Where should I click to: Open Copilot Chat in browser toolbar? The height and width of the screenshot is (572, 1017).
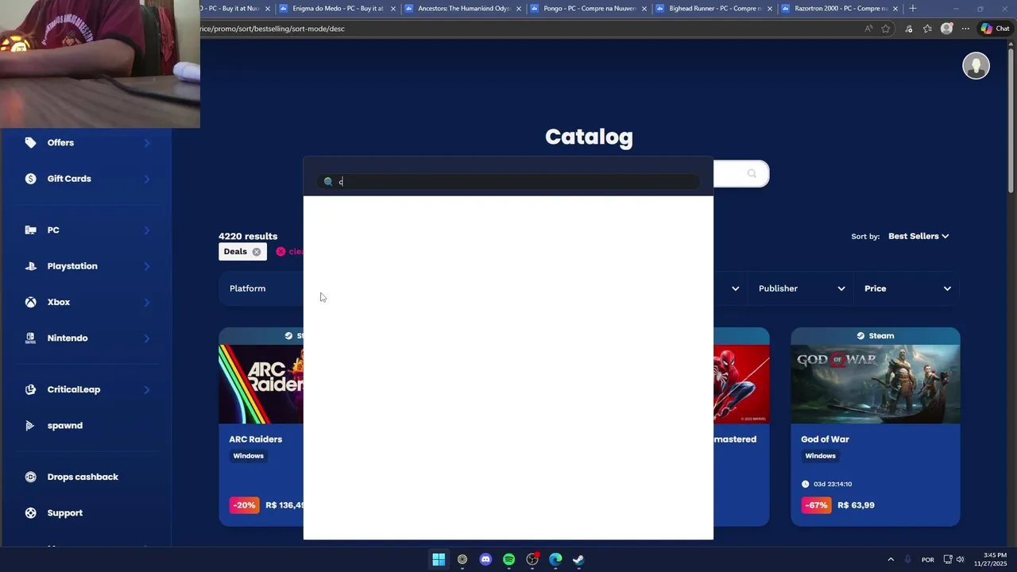pyautogui.click(x=995, y=29)
